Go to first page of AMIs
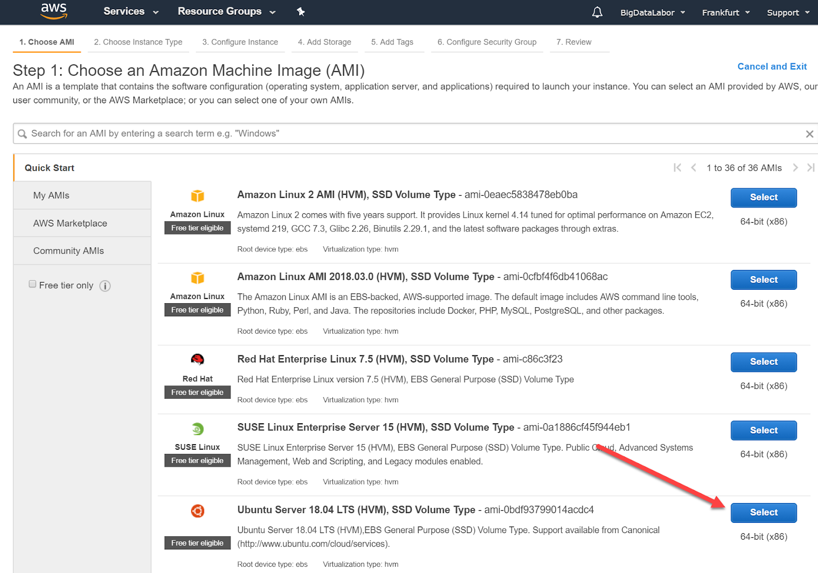Viewport: 818px width, 573px height. [677, 168]
